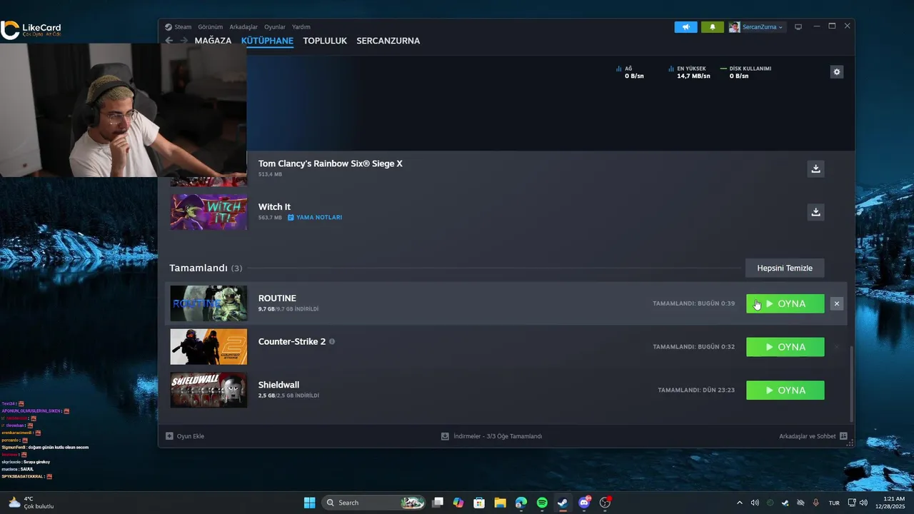Open the SERCANZURNA profile tab
The height and width of the screenshot is (514, 914).
click(x=388, y=41)
